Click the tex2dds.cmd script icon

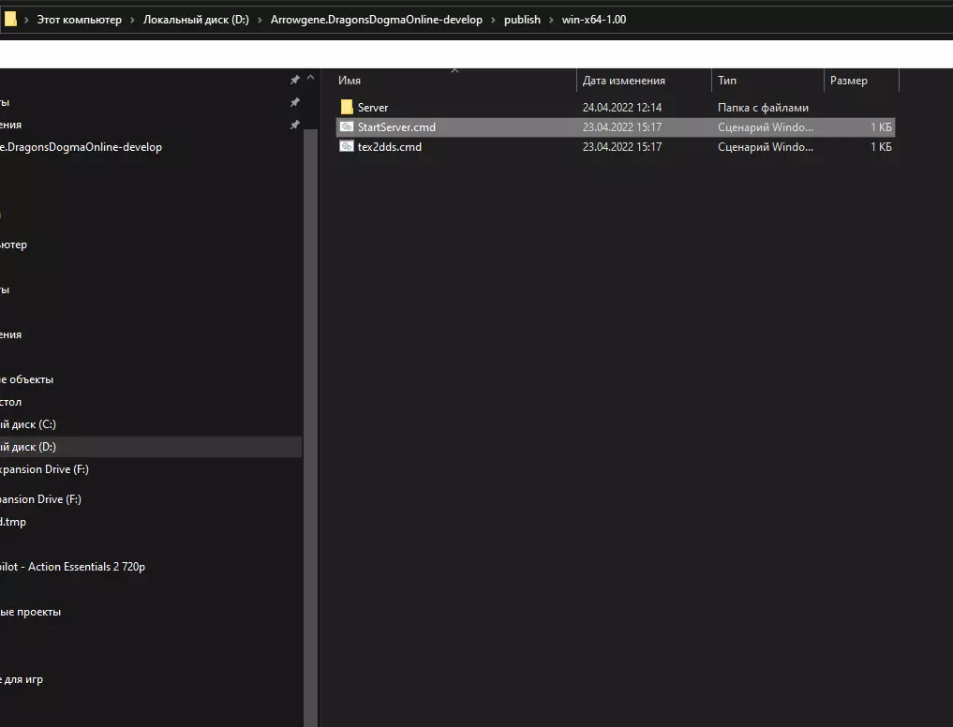pos(347,146)
